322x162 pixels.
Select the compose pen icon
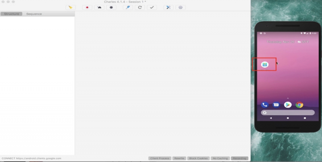[x=128, y=7]
